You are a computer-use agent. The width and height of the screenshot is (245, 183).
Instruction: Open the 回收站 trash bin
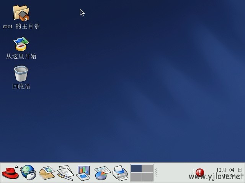click(x=21, y=73)
